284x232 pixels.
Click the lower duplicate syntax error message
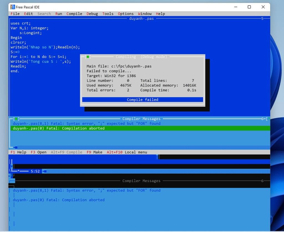pos(87,190)
